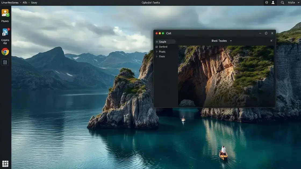The height and width of the screenshot is (169, 301).
Task: Open the 'LinurFestones' menu in top bar
Action: pos(10,3)
